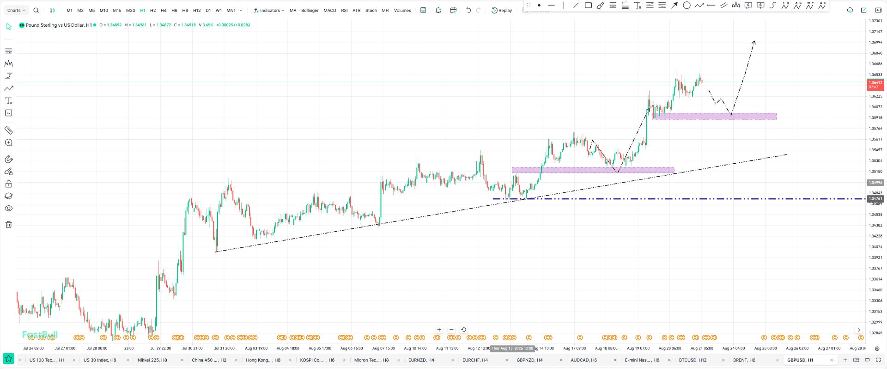The height and width of the screenshot is (369, 887).
Task: Toggle lock on all drawings
Action: click(8, 184)
